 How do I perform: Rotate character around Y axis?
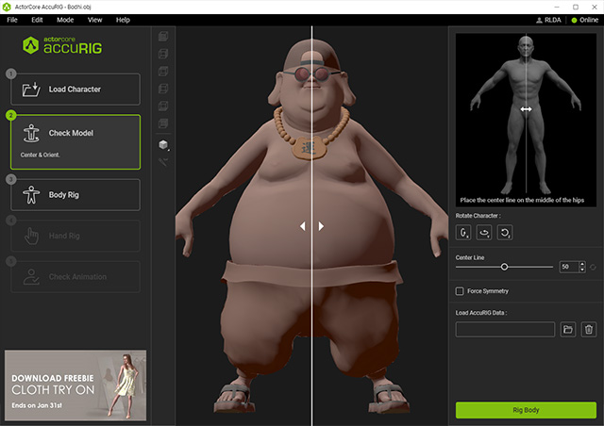pyautogui.click(x=484, y=231)
